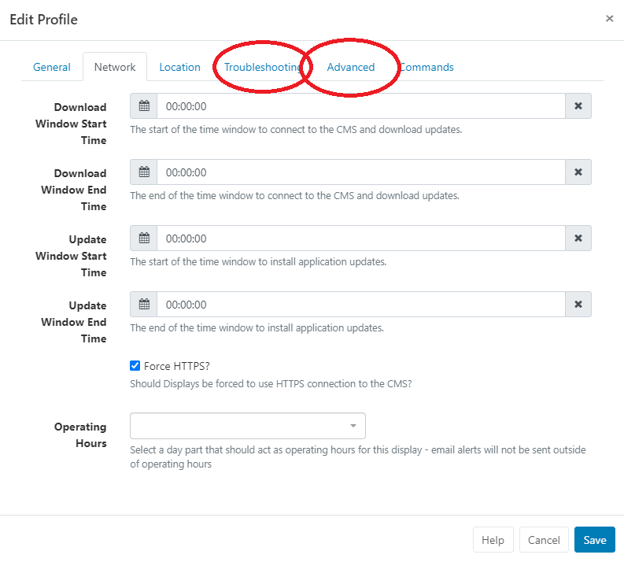
Task: Select the Location tab
Action: [180, 67]
